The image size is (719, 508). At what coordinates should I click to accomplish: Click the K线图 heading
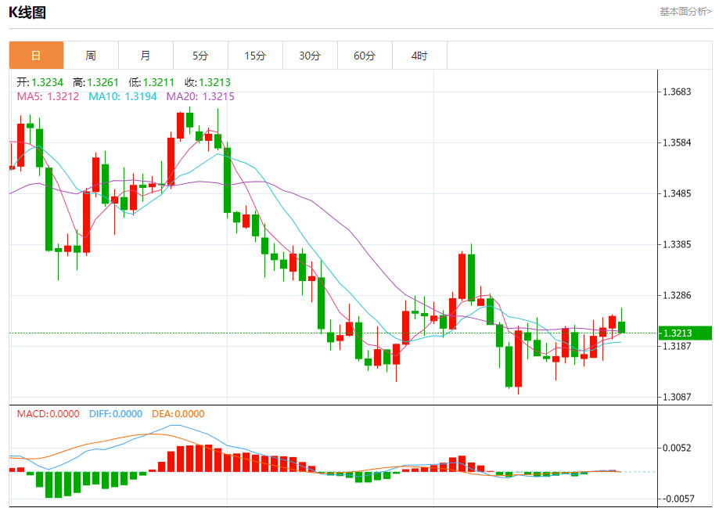27,13
